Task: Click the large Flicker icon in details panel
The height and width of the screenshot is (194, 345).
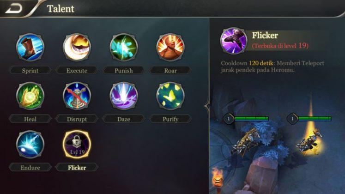Action: (x=234, y=41)
